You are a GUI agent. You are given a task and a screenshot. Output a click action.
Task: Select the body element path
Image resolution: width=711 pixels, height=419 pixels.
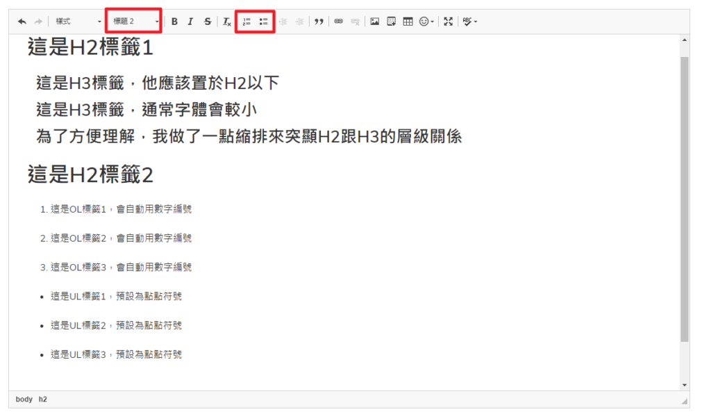(x=24, y=400)
